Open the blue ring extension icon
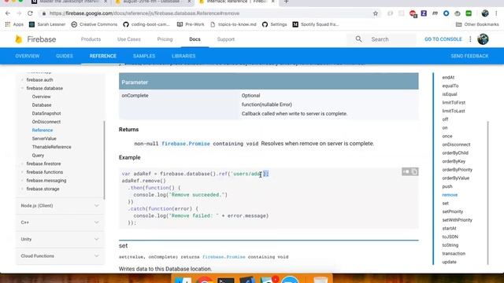Viewport: 504px width, 283px height. tap(447, 13)
